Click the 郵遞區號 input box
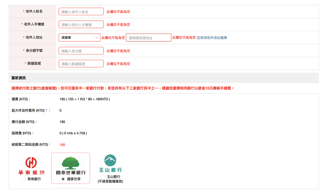Image resolution: width=321 pixels, height=190 pixels. (x=81, y=64)
